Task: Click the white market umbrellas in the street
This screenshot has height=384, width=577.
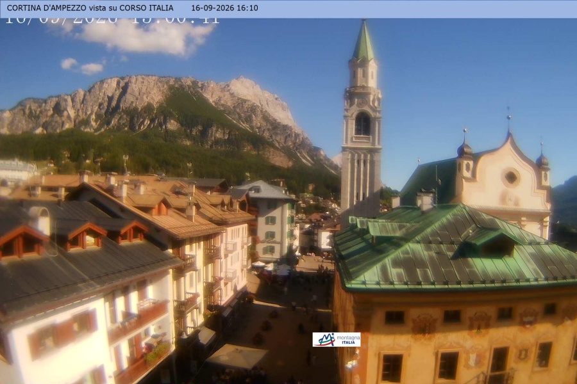Action: pos(272,268)
